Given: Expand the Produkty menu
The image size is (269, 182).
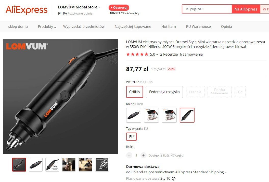Looking at the screenshot, I should click(x=47, y=27).
